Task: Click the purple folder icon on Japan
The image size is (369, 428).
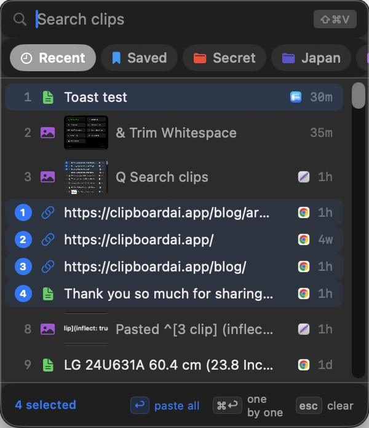Action: pyautogui.click(x=288, y=58)
